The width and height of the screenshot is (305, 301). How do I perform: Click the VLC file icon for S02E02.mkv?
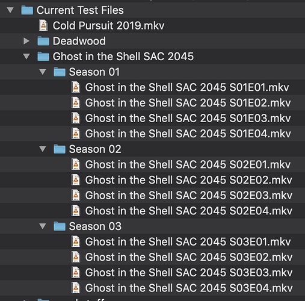click(76, 180)
